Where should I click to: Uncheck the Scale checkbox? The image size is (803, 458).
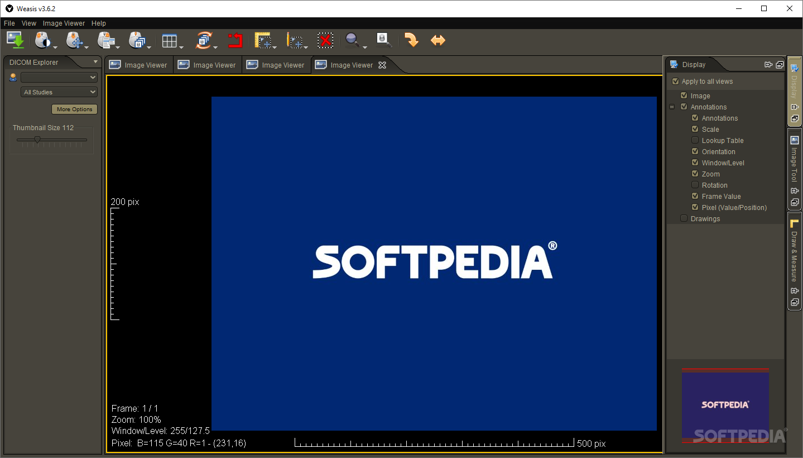(x=695, y=129)
